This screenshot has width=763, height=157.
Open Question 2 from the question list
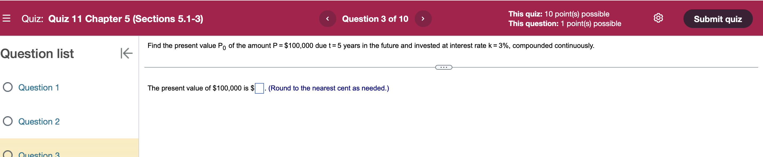(x=39, y=121)
